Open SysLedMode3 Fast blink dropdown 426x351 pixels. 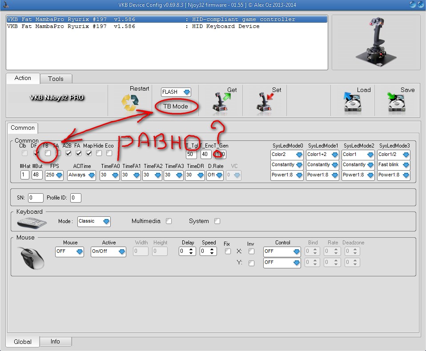394,165
